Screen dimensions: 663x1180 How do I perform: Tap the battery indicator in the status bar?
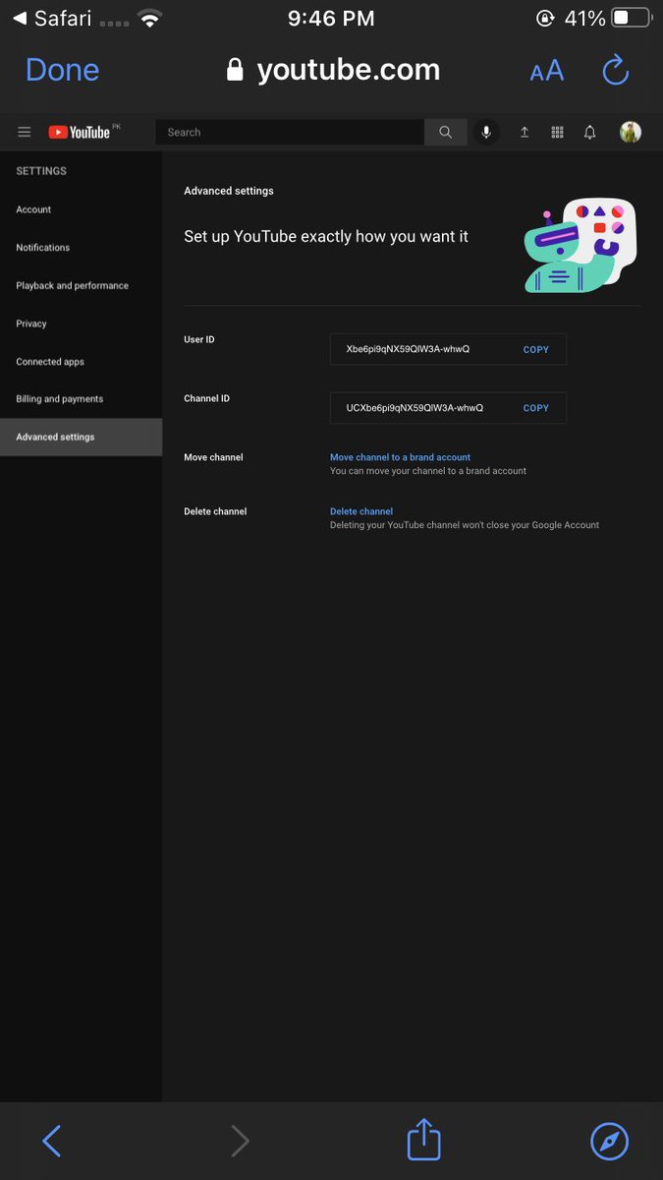click(x=632, y=18)
